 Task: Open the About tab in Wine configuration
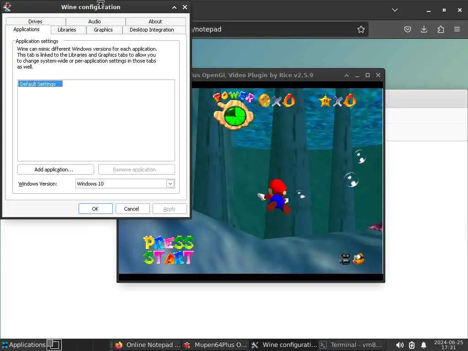tap(155, 21)
